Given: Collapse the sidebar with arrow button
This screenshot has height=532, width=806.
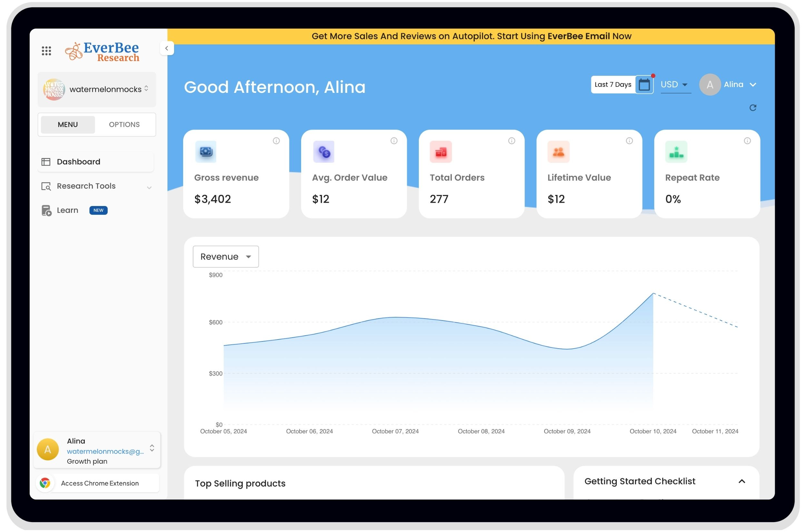Looking at the screenshot, I should pyautogui.click(x=167, y=48).
